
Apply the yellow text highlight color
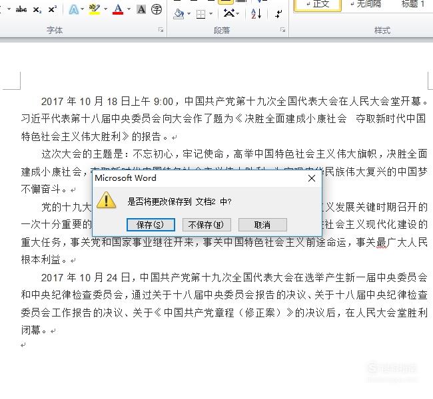point(95,9)
